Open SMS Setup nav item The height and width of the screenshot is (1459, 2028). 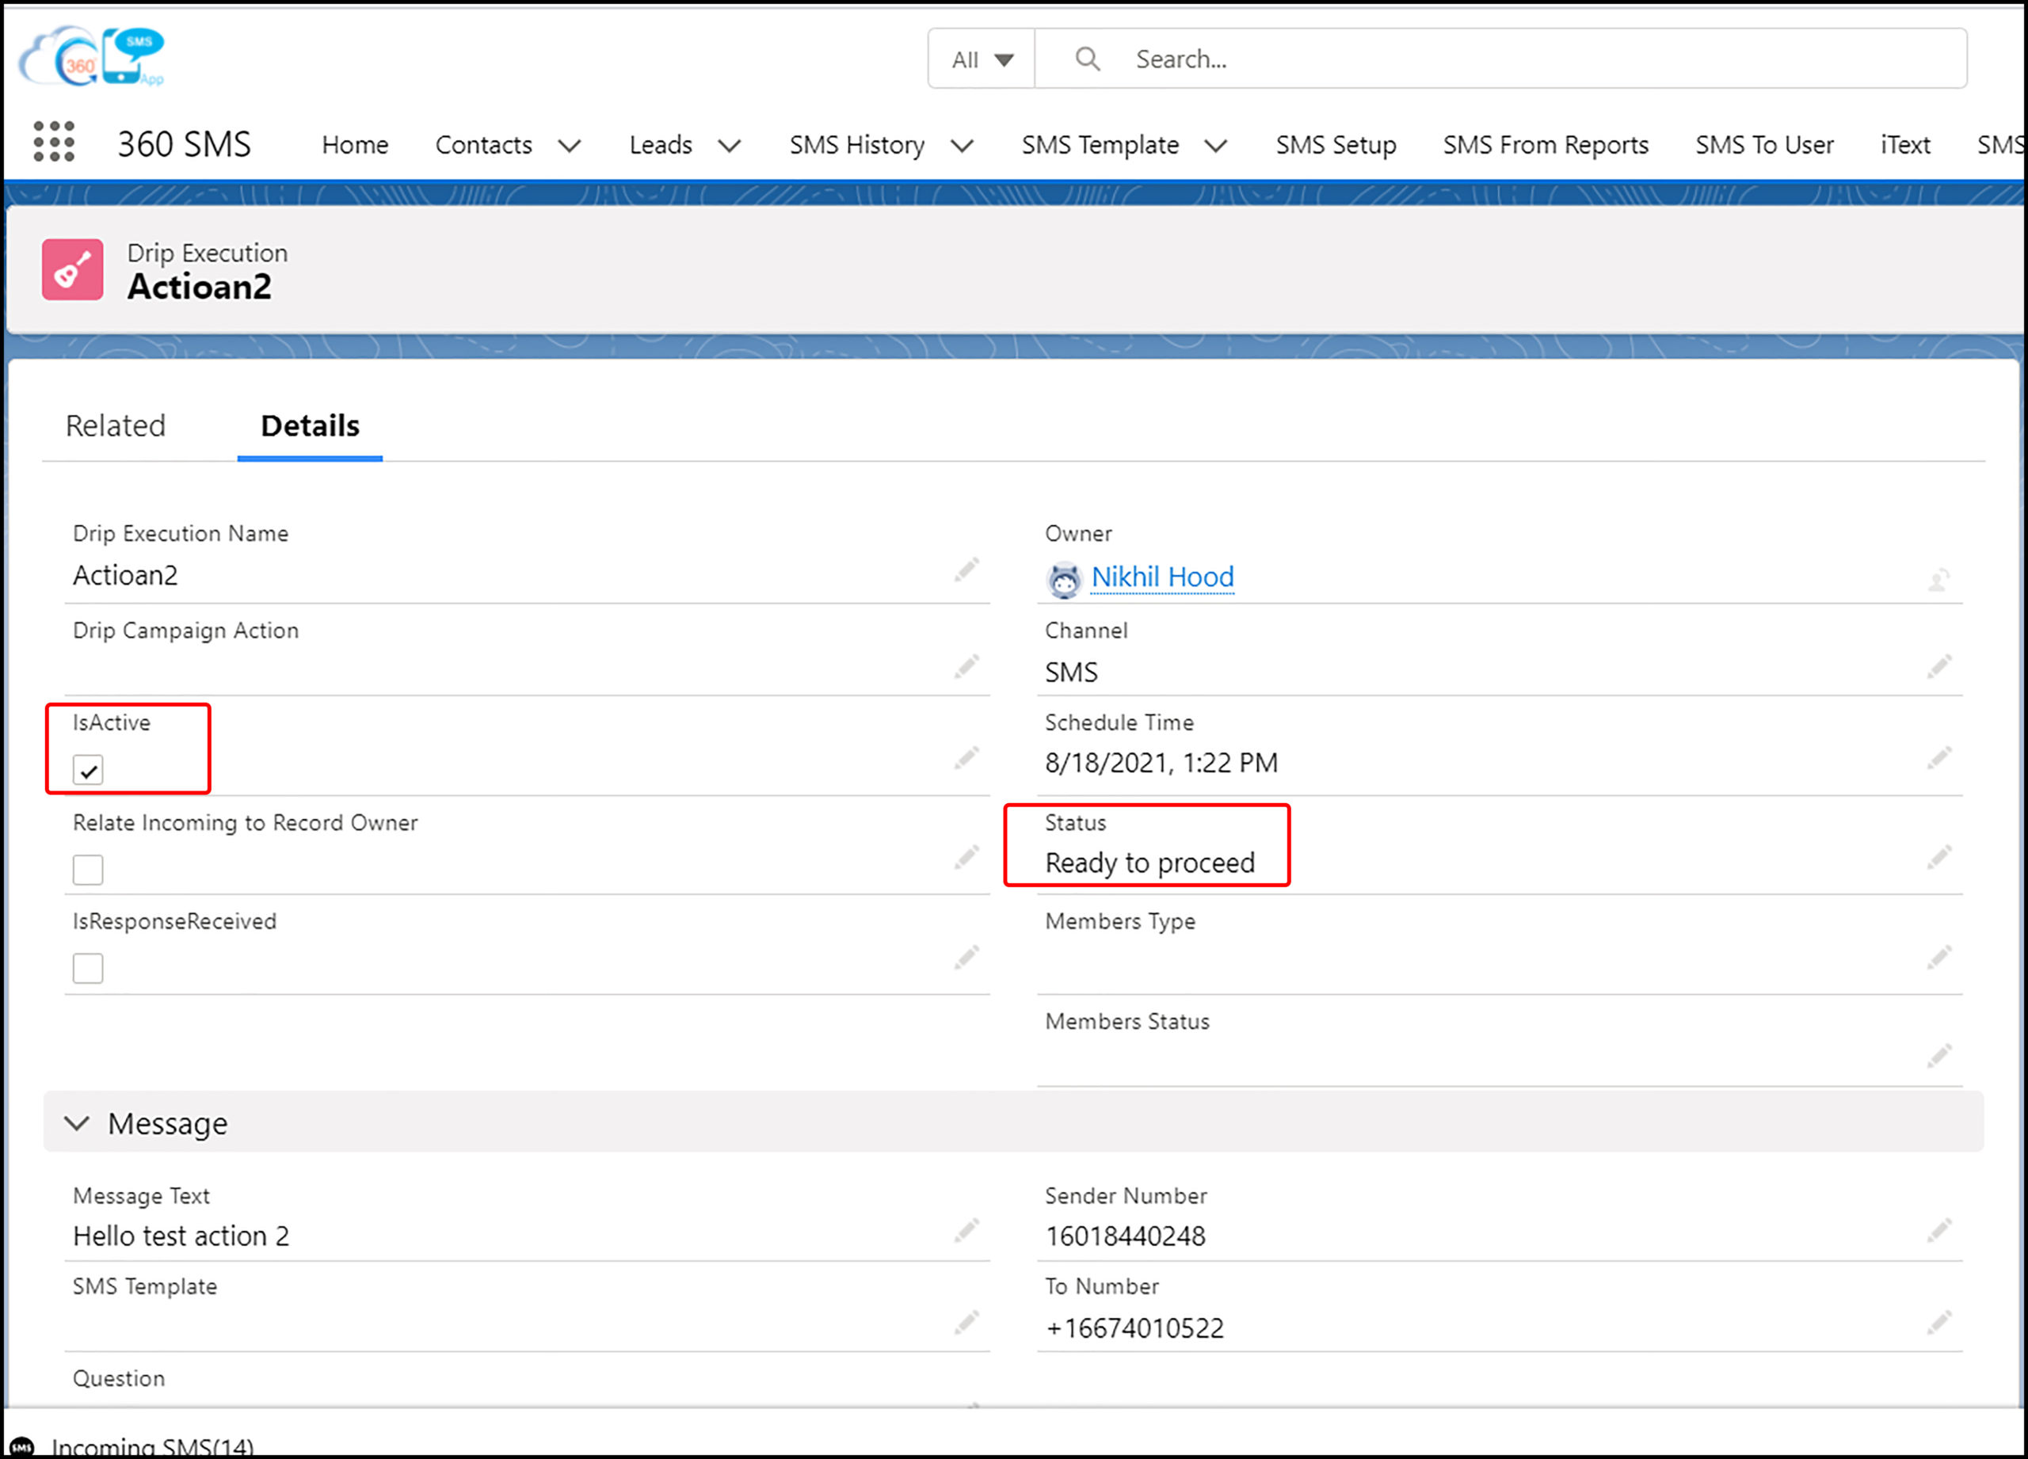1336,145
